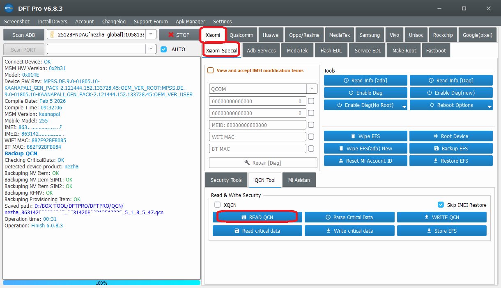501x288 pixels.
Task: Click the Scan PORT button
Action: (x=23, y=50)
